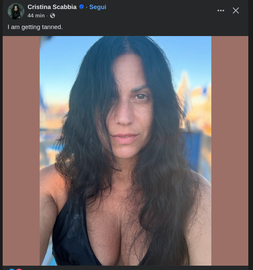
Task: Click the 'I am getting tanned.' caption
Action: (35, 27)
